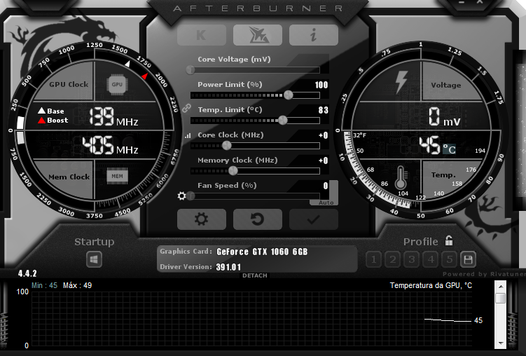Click Core Clock offset value +0
526x356 pixels.
(324, 135)
